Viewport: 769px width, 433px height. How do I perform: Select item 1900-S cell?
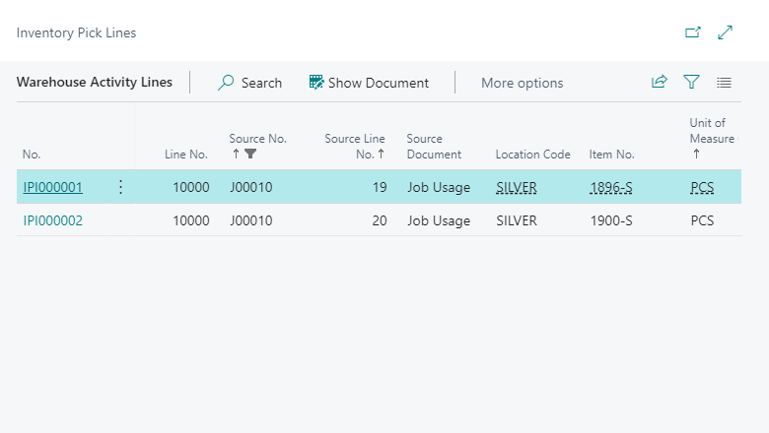click(x=611, y=220)
